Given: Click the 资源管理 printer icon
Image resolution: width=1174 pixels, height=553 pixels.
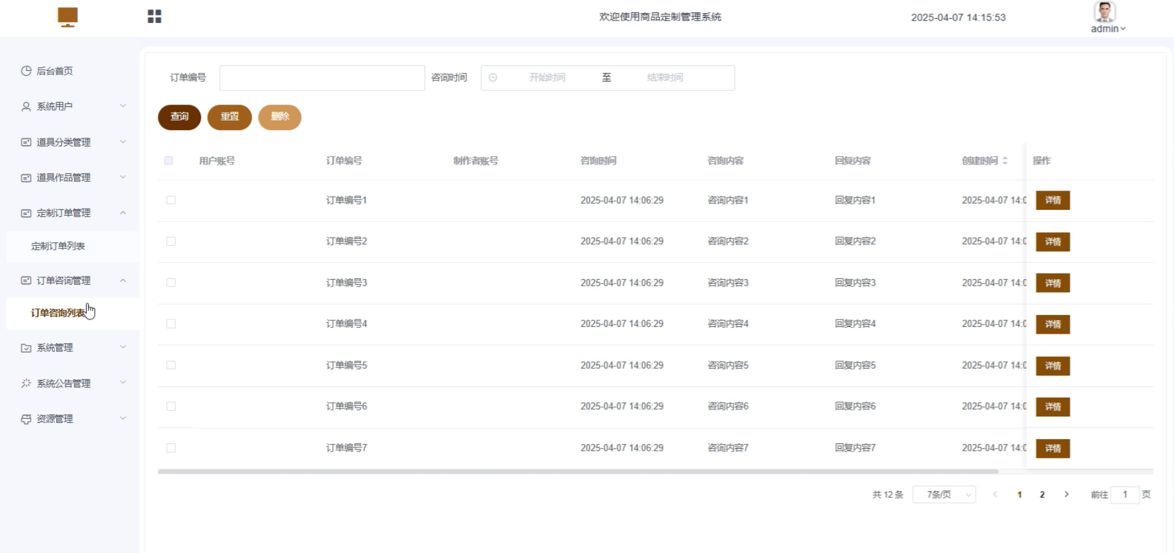Looking at the screenshot, I should tap(26, 419).
